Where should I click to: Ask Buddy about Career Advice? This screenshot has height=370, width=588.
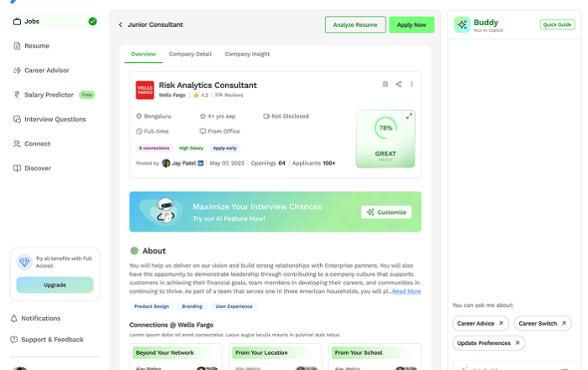coord(480,323)
